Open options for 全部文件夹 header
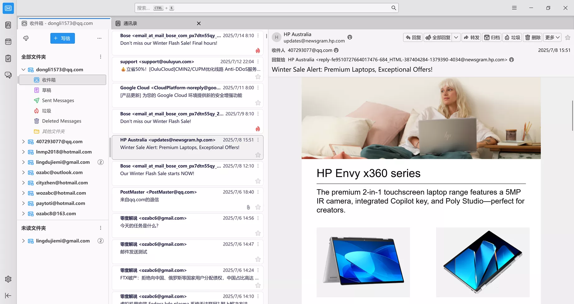Viewport: 574px width, 304px height. tap(100, 57)
